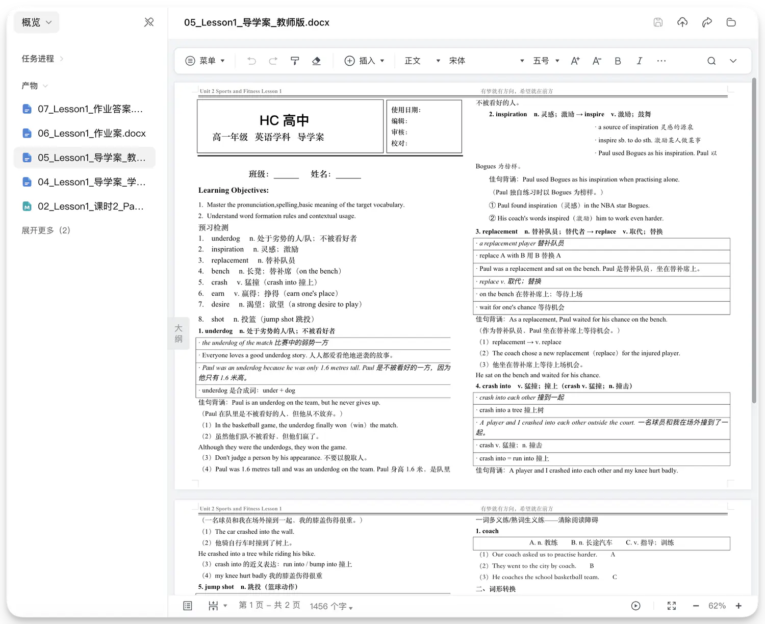Viewport: 765px width, 624px height.
Task: Click the pin icon in sidebar header
Action: pyautogui.click(x=149, y=22)
